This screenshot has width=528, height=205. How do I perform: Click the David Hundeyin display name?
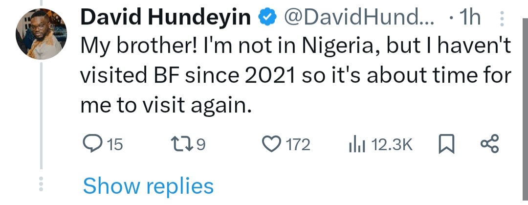165,19
